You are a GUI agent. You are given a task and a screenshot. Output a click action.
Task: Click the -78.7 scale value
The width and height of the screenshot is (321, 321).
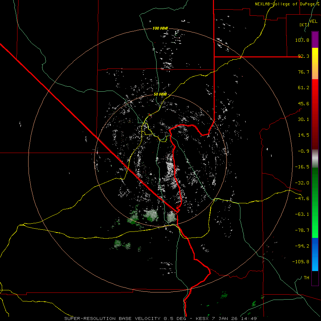tap(302, 230)
